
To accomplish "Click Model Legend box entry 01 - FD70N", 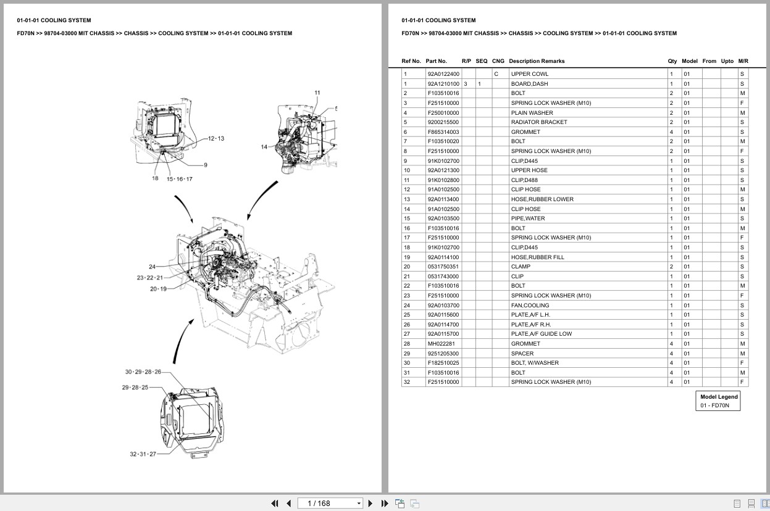I will coord(714,405).
